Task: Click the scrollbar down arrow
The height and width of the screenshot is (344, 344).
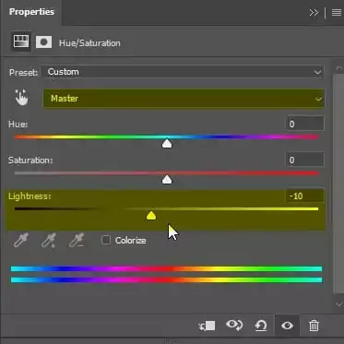Action: (x=338, y=304)
